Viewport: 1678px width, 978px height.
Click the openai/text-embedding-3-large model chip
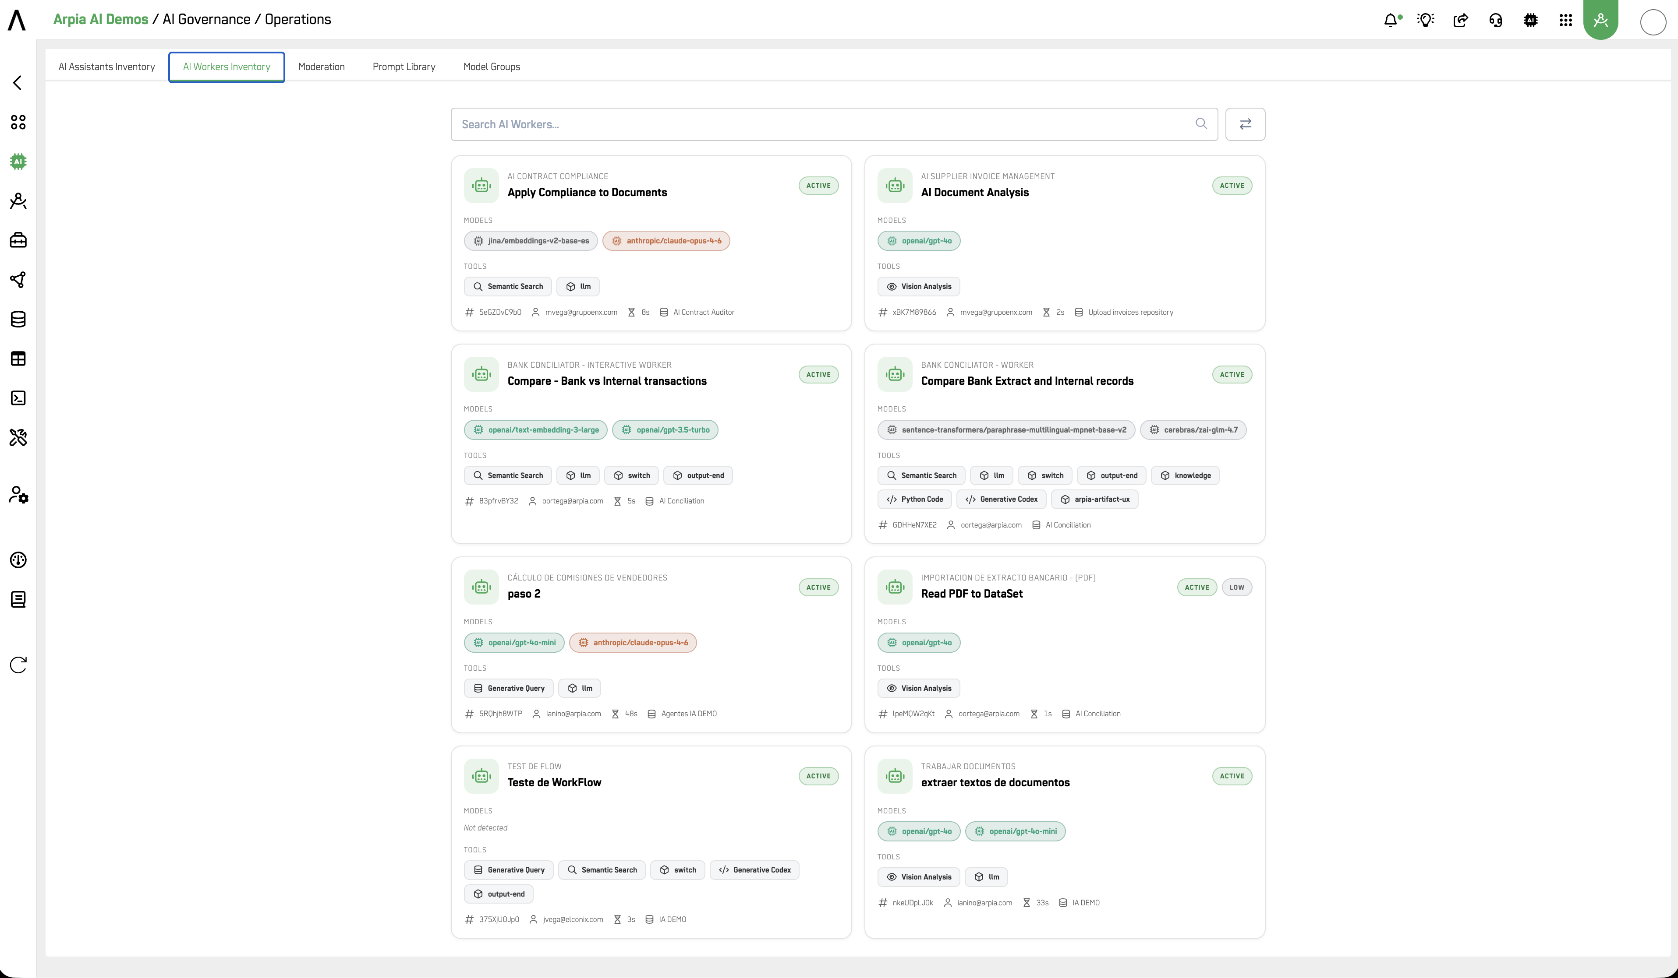click(535, 430)
